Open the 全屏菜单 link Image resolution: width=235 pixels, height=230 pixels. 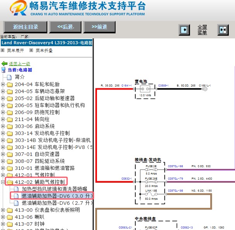(202, 30)
